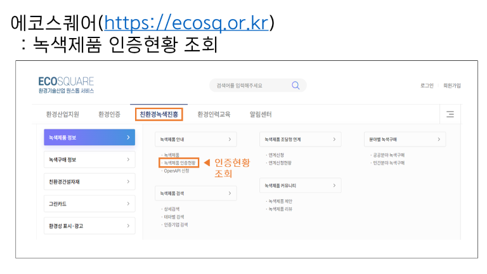Expand chevron on 녹색구매 정보 row

(x=128, y=159)
